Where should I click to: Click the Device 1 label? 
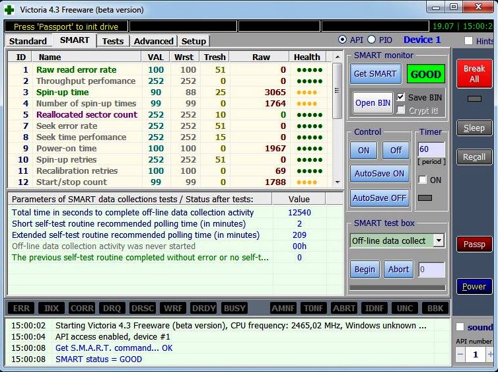point(422,40)
